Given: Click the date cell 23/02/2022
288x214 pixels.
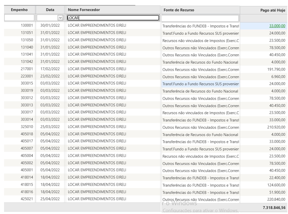Looking at the screenshot, I should (x=50, y=76).
